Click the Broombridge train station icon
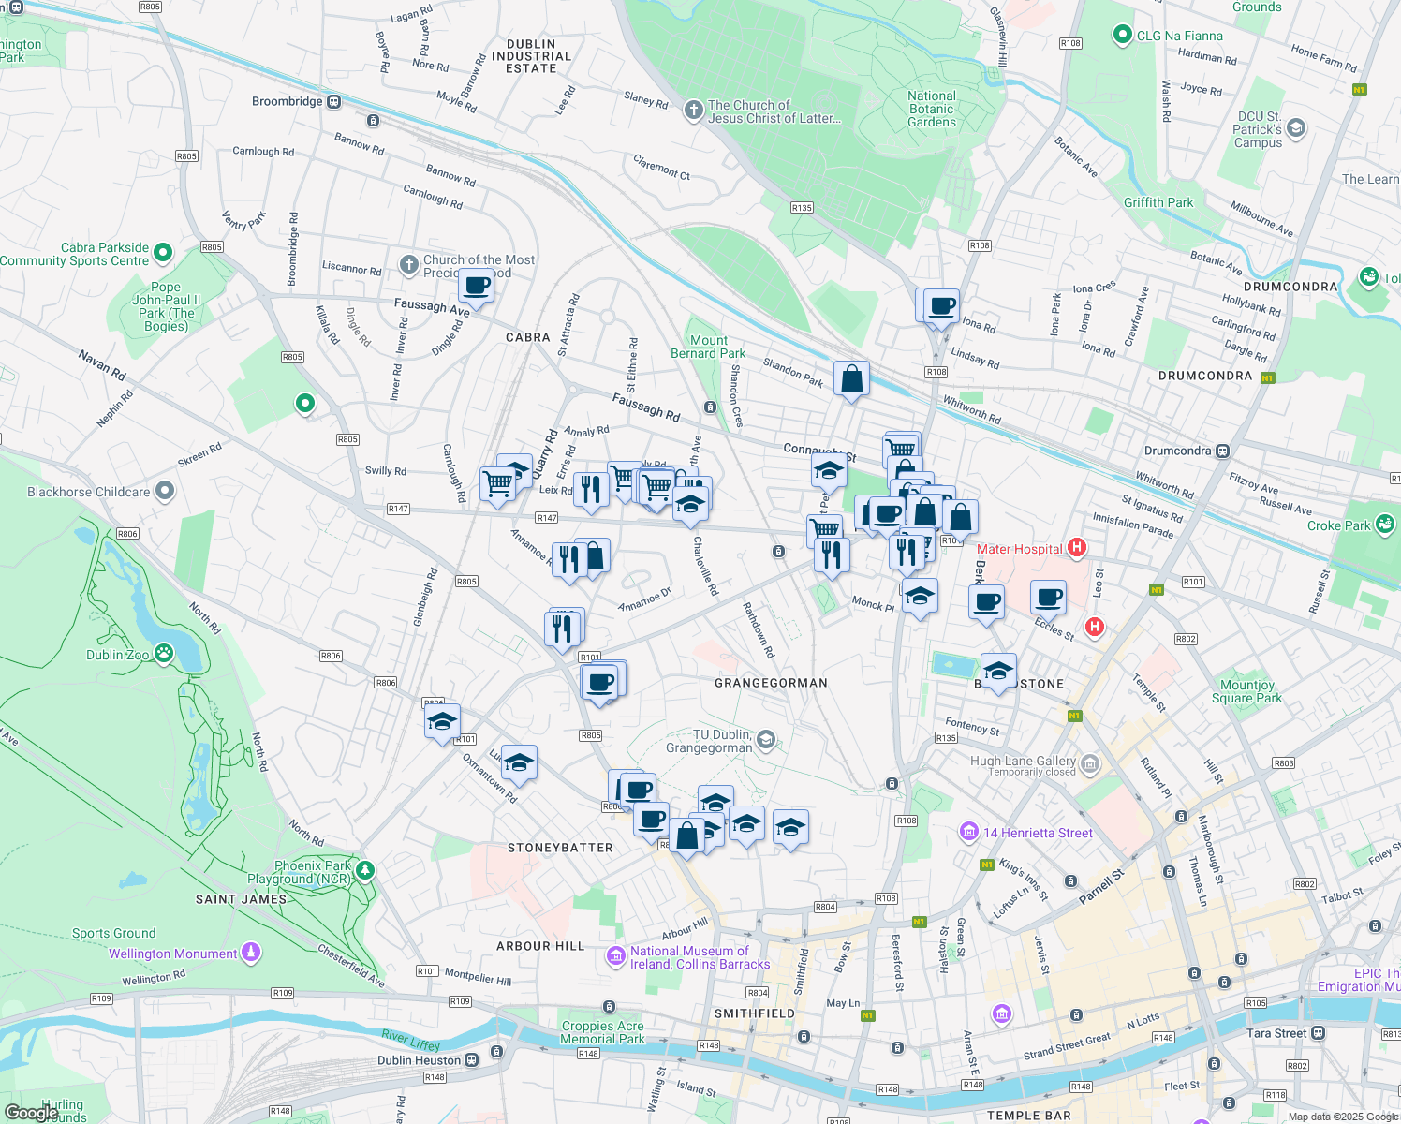The height and width of the screenshot is (1124, 1401). [x=332, y=101]
